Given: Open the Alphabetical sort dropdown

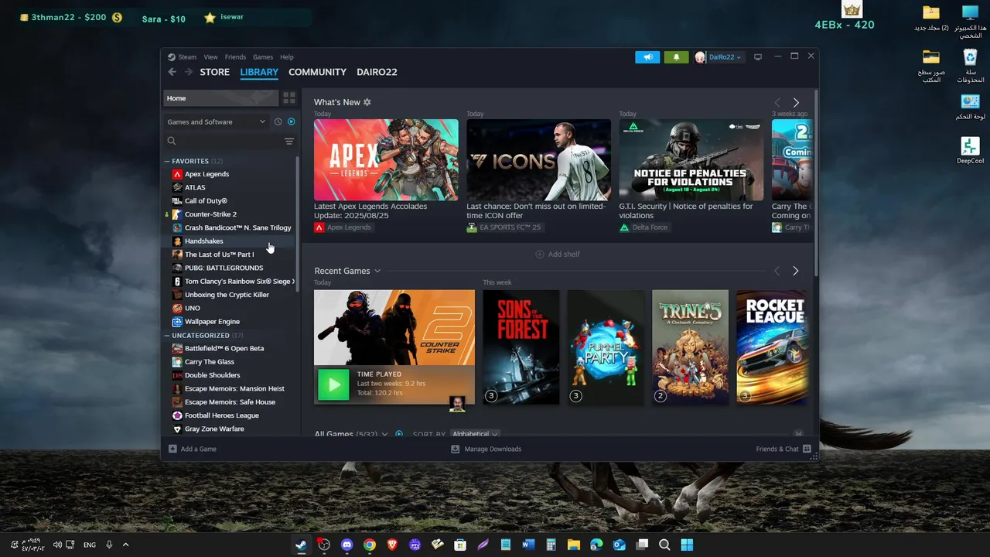Looking at the screenshot, I should 475,434.
